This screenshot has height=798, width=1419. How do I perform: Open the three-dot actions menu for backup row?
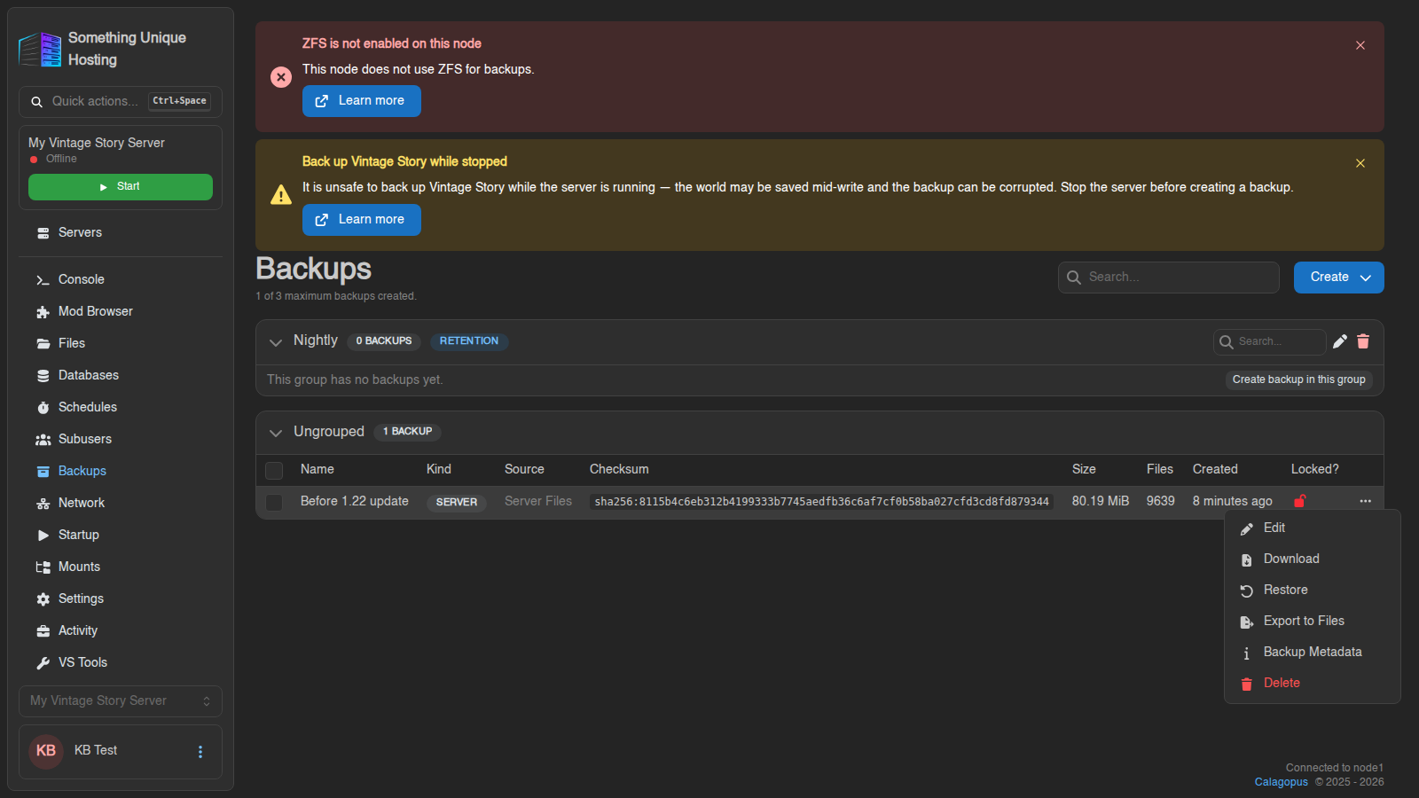[x=1365, y=501]
